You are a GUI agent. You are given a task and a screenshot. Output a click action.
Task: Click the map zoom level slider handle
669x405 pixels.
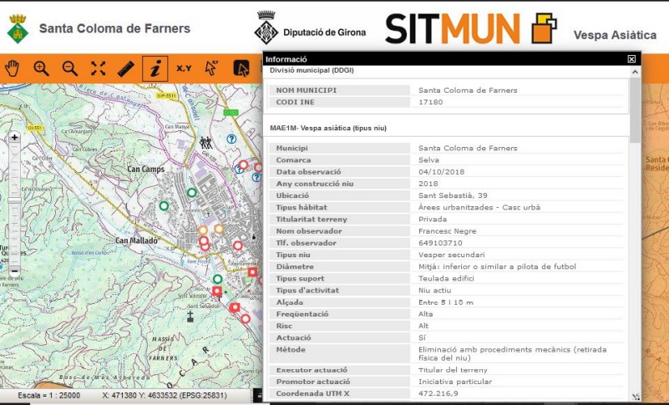(14, 200)
